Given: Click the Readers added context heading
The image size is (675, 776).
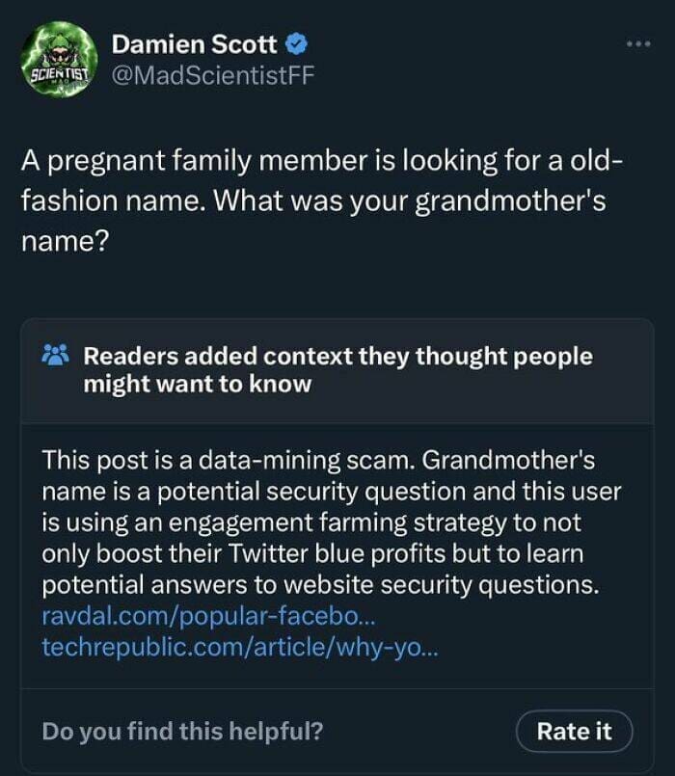Looking at the screenshot, I should 337,370.
